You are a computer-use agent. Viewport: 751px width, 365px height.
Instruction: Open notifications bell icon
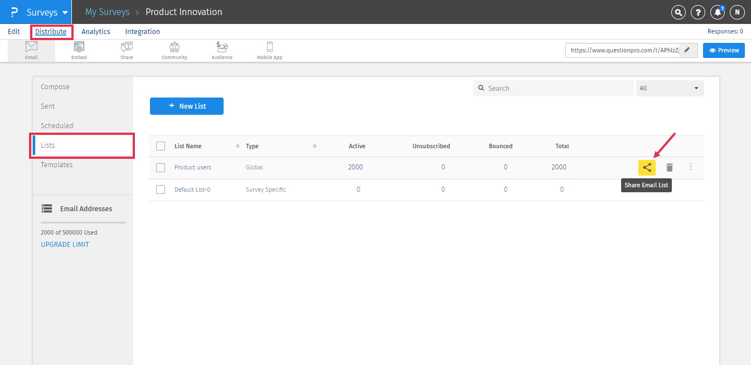[x=717, y=12]
